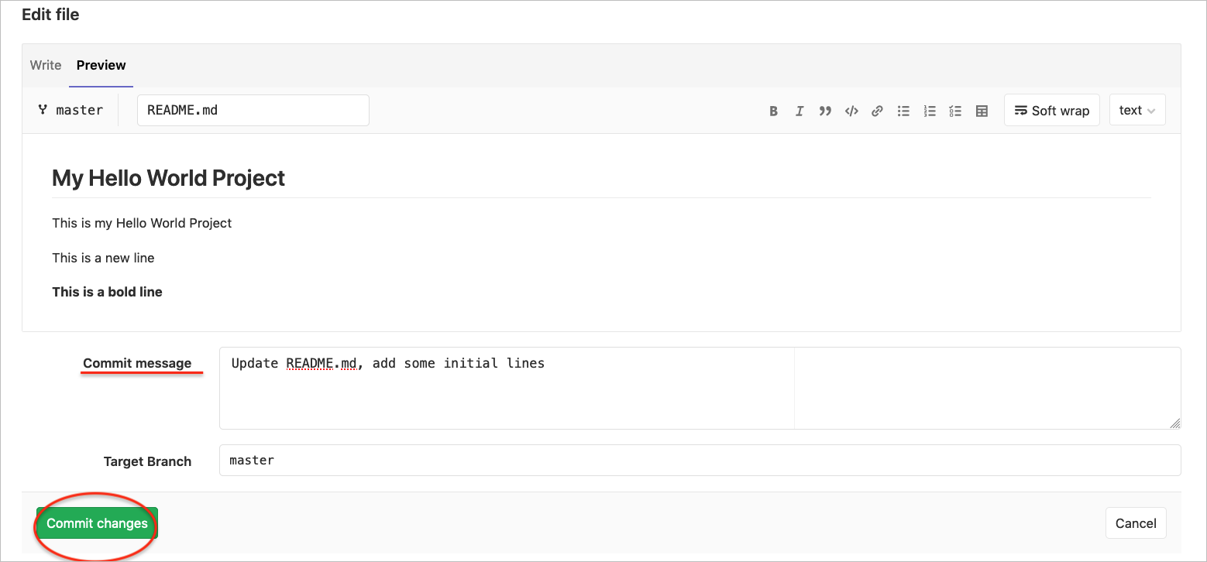Click the 'This is my Hello World Project' line
This screenshot has height=562, width=1207.
[142, 223]
